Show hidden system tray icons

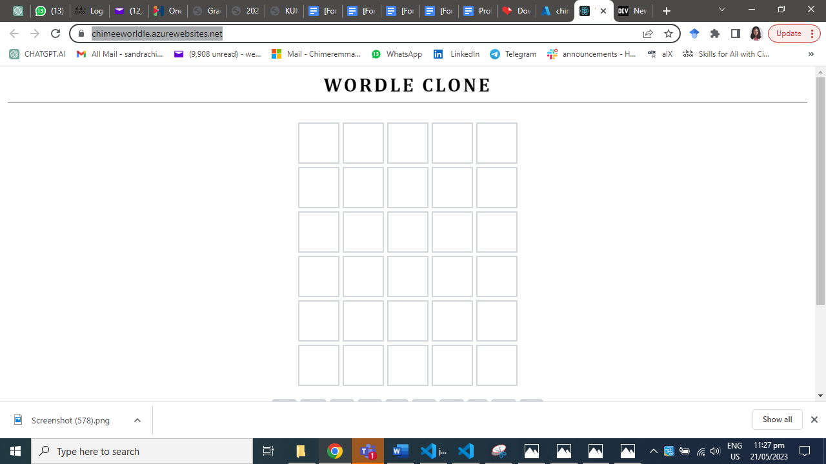pos(654,451)
